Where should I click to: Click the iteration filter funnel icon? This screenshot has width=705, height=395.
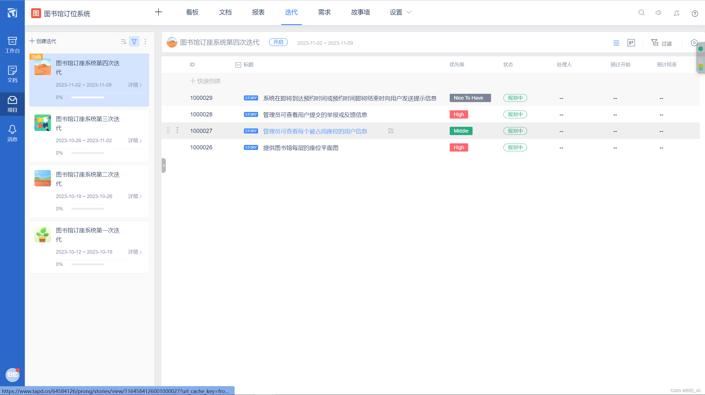134,42
